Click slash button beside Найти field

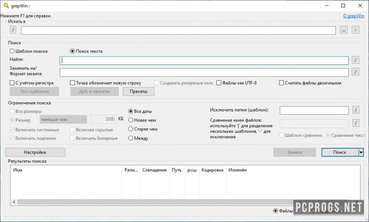point(355,60)
